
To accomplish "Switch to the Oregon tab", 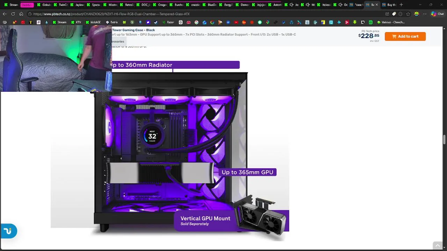I will click(x=160, y=5).
